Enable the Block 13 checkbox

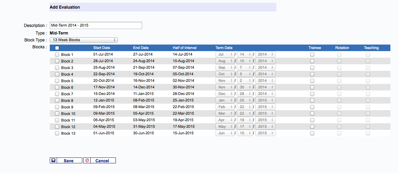pyautogui.click(x=57, y=133)
